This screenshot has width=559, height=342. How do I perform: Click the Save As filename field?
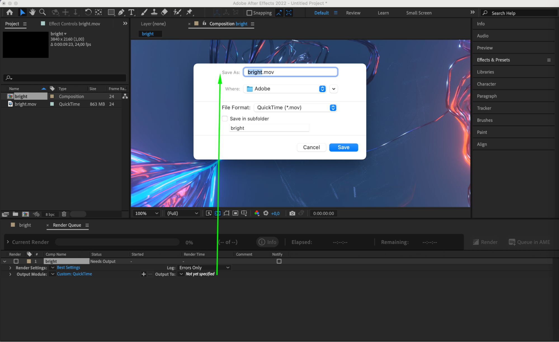click(290, 72)
